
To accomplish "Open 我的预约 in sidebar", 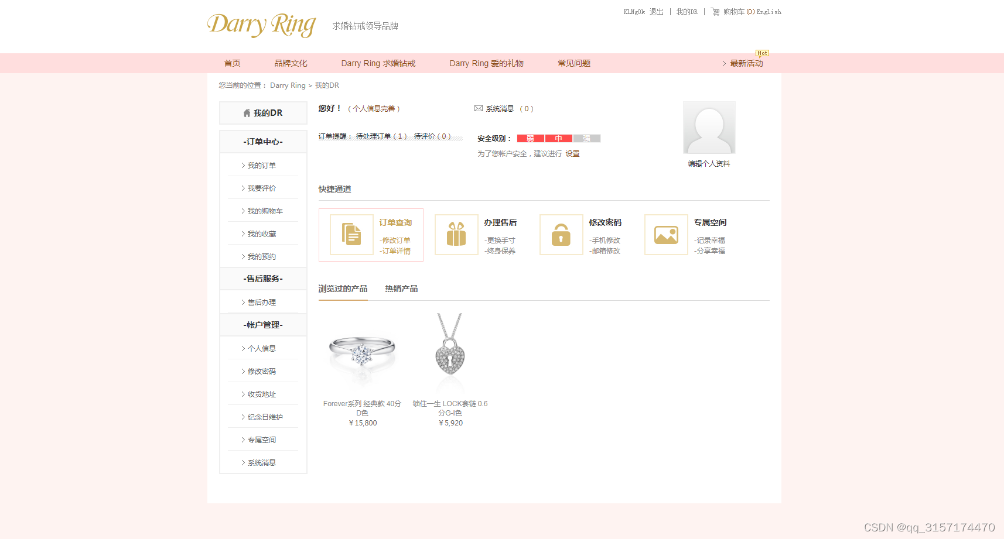I will click(261, 257).
